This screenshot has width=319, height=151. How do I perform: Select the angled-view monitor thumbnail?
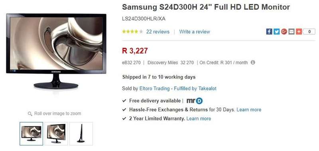(56, 134)
